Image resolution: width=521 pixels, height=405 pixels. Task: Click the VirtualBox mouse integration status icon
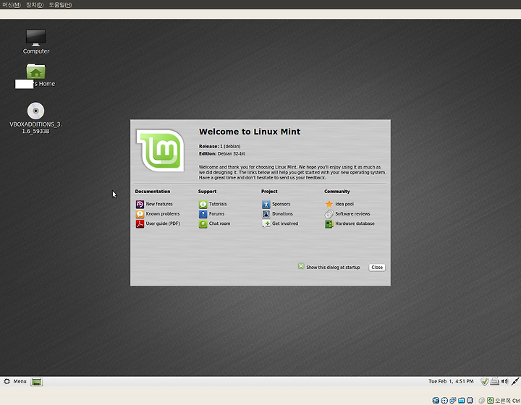click(481, 401)
